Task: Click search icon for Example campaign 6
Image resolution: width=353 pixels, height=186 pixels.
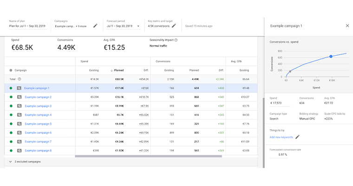Action: (x=19, y=133)
